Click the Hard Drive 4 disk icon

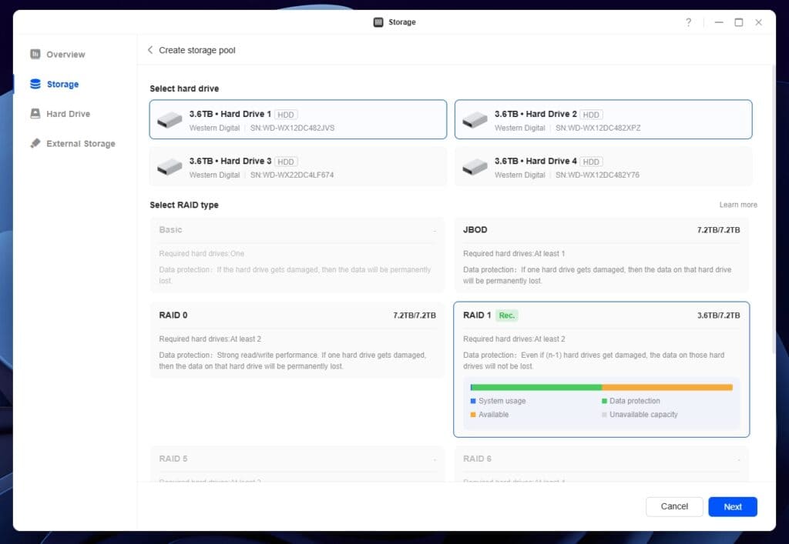[x=475, y=167]
